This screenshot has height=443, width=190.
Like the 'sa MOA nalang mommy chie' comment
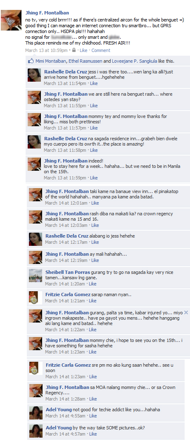point(93,398)
